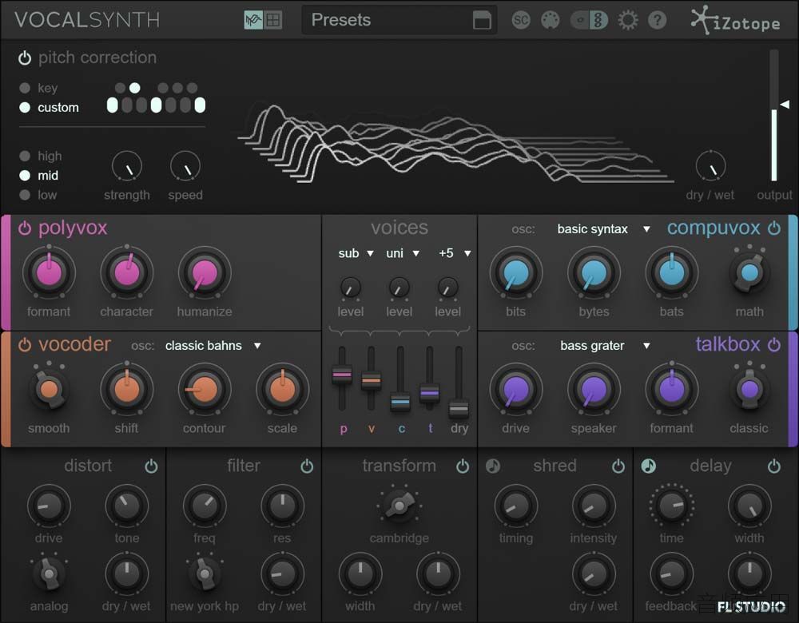The image size is (799, 623).
Task: Open the color palette icon
Action: [x=550, y=20]
